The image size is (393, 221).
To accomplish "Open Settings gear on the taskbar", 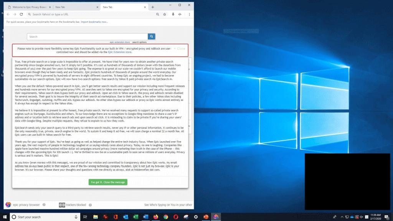I will point(196,217).
